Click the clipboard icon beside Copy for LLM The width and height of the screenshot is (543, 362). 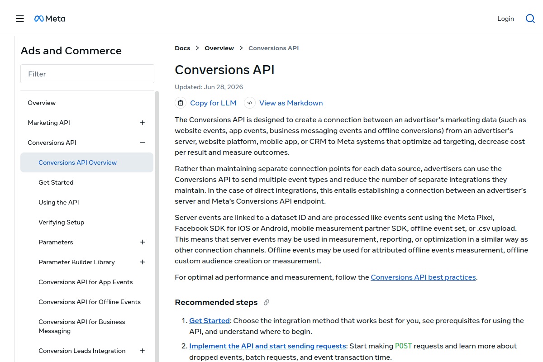(181, 103)
